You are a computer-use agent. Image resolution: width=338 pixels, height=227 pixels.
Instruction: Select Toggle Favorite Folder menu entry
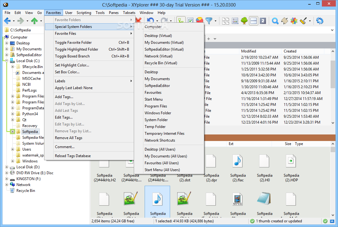tap(89, 43)
